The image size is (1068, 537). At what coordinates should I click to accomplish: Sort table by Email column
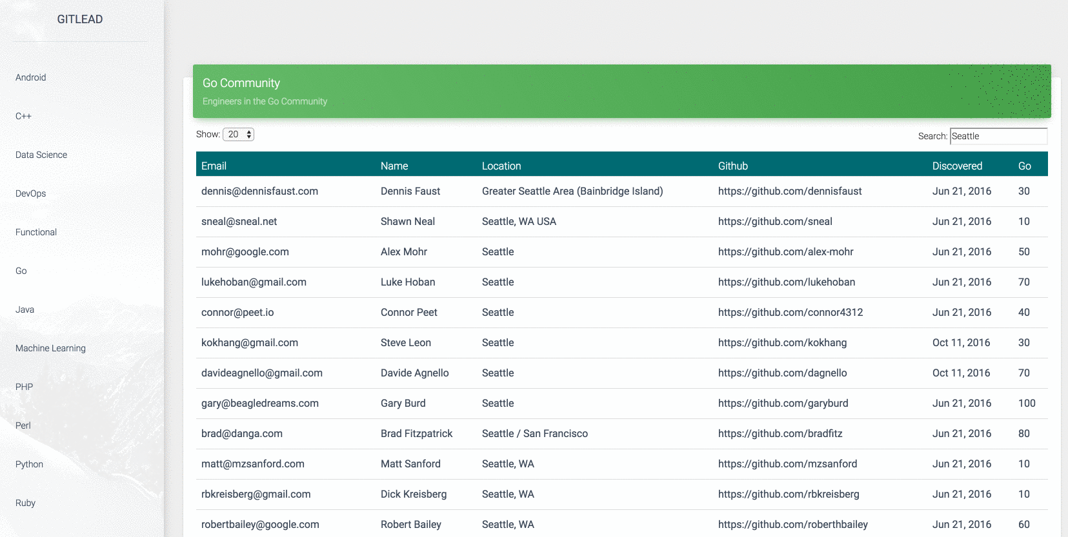(x=214, y=166)
